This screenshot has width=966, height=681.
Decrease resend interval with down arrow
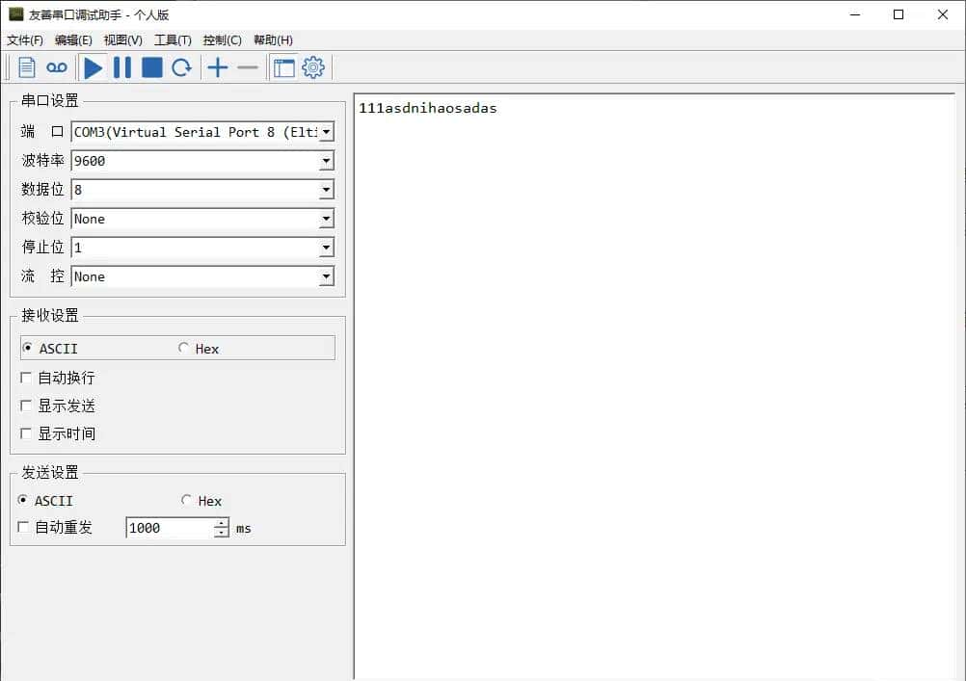222,534
